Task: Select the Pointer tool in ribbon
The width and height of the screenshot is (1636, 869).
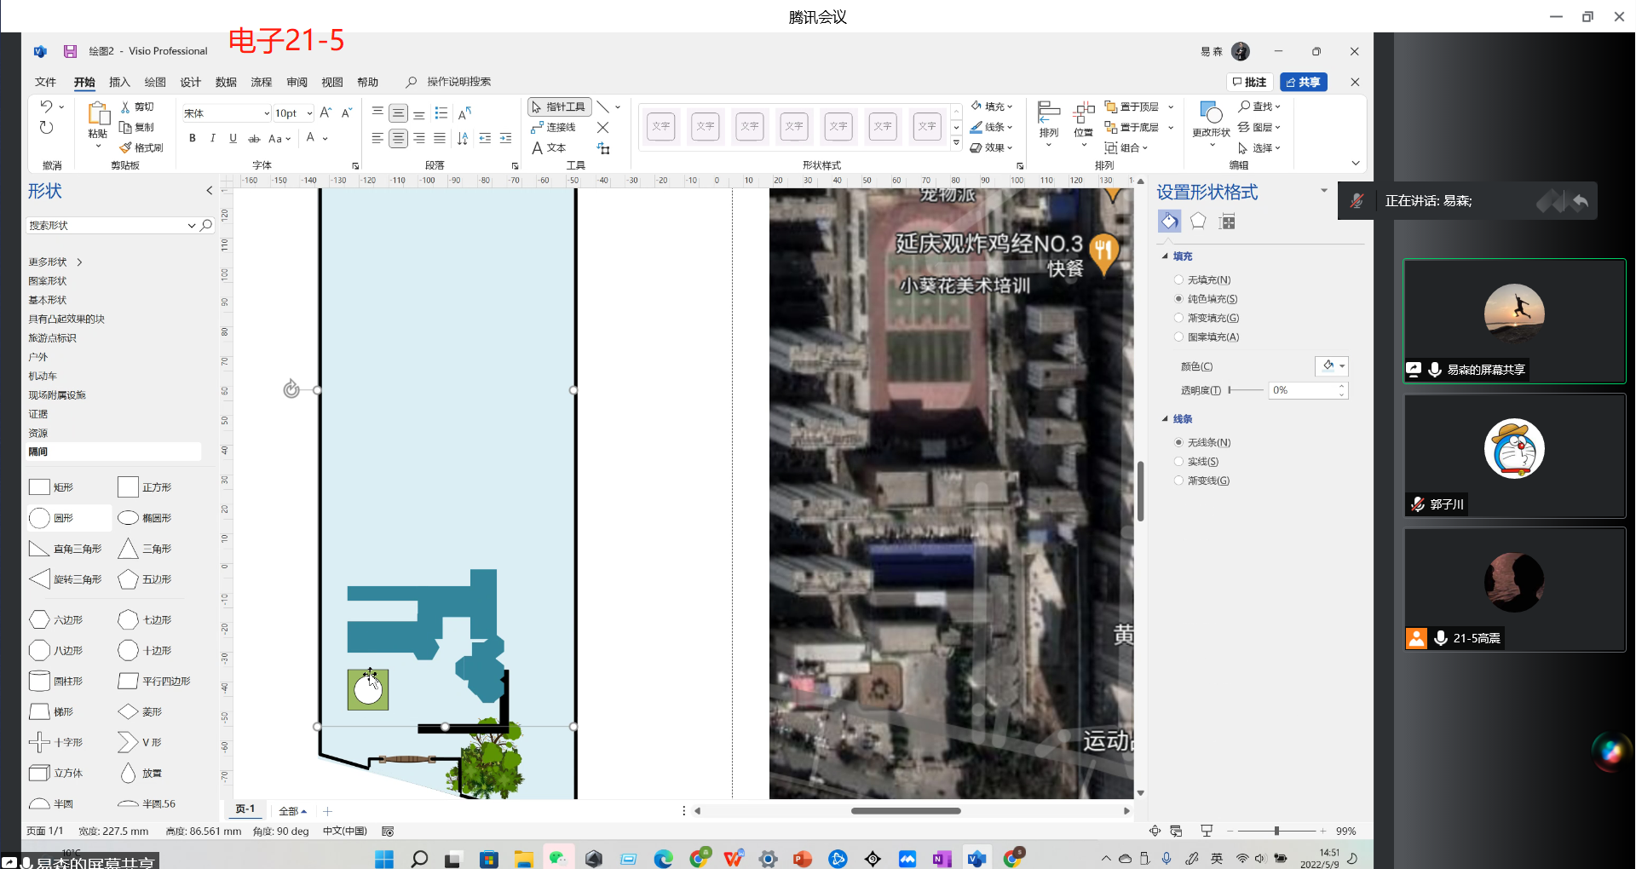Action: click(x=559, y=106)
